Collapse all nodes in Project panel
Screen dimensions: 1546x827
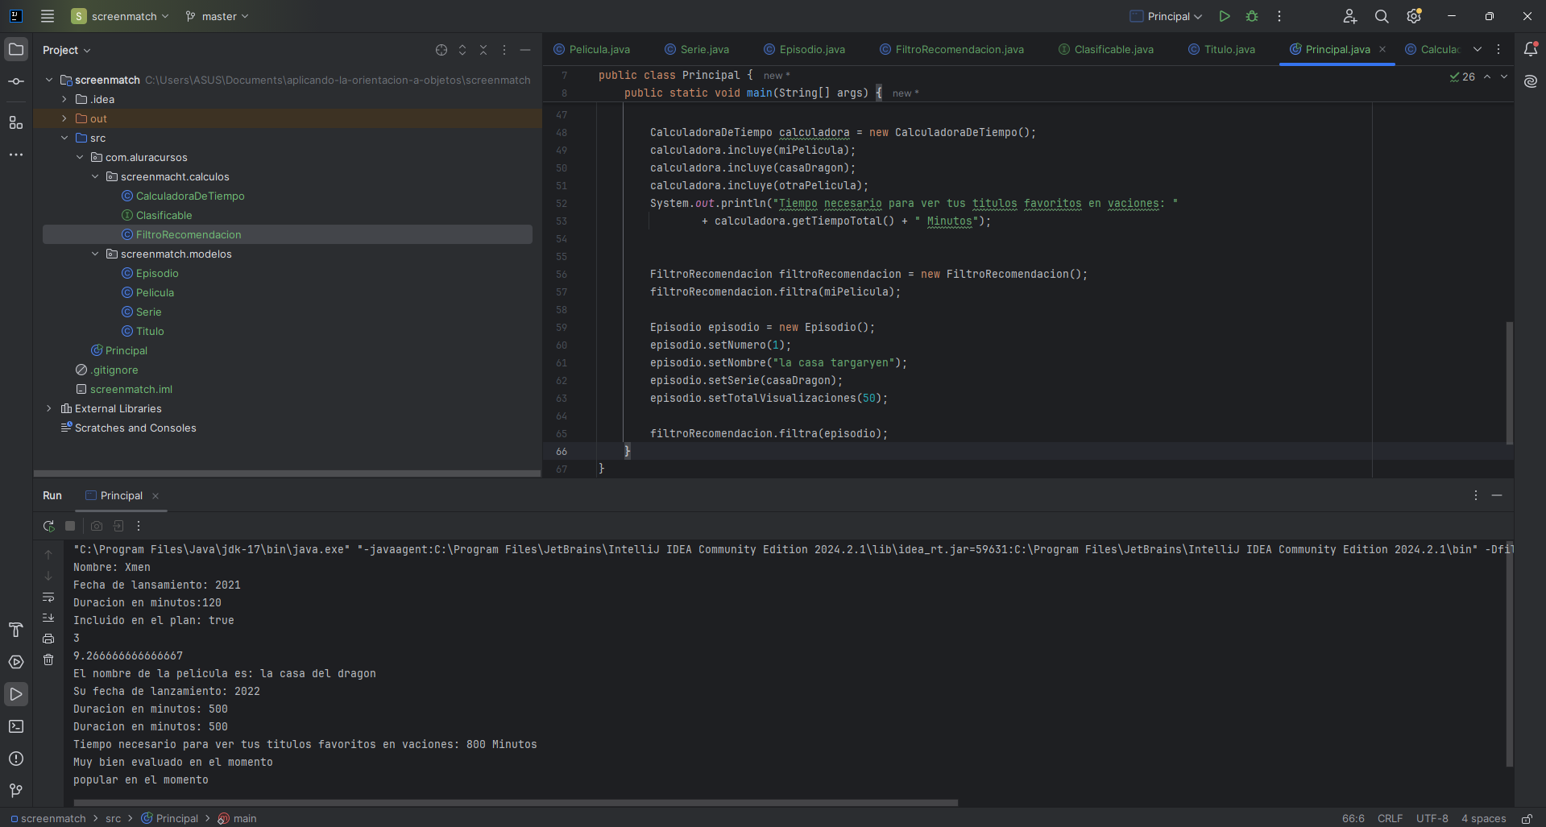pos(483,50)
